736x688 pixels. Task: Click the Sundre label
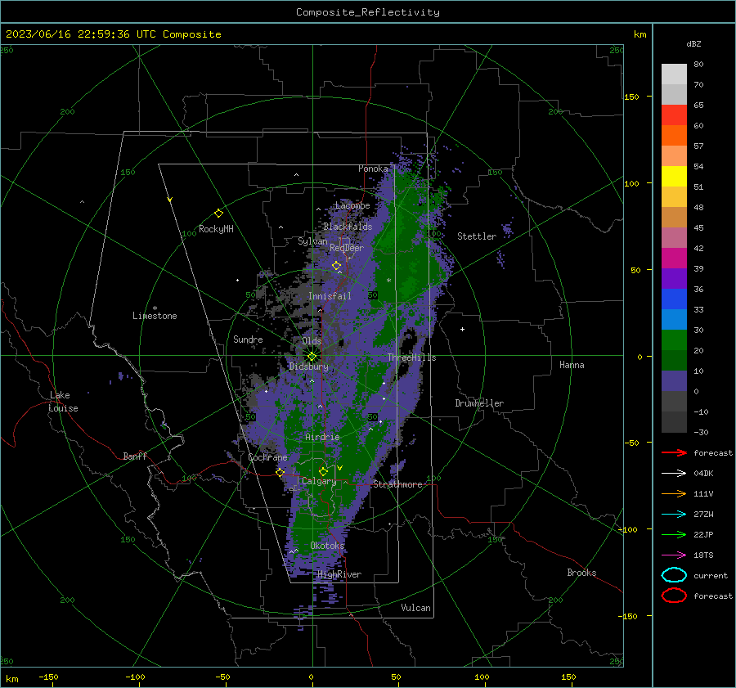248,339
